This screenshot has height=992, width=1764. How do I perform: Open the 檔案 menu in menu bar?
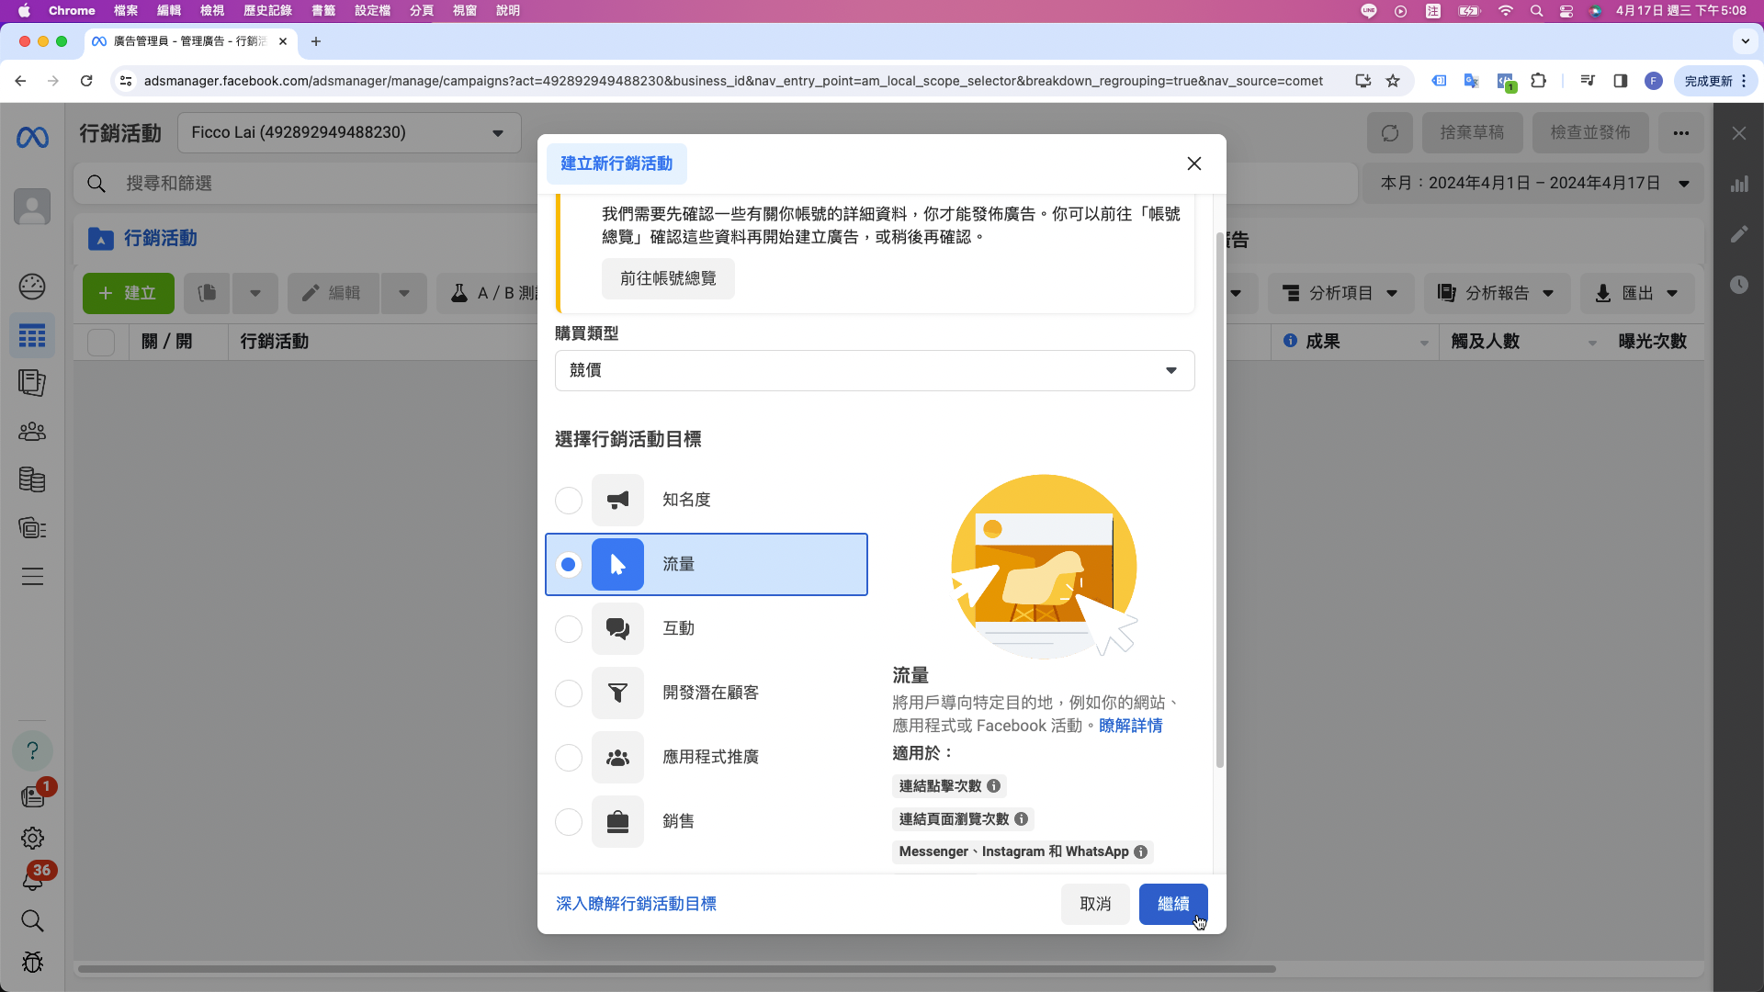pyautogui.click(x=126, y=11)
